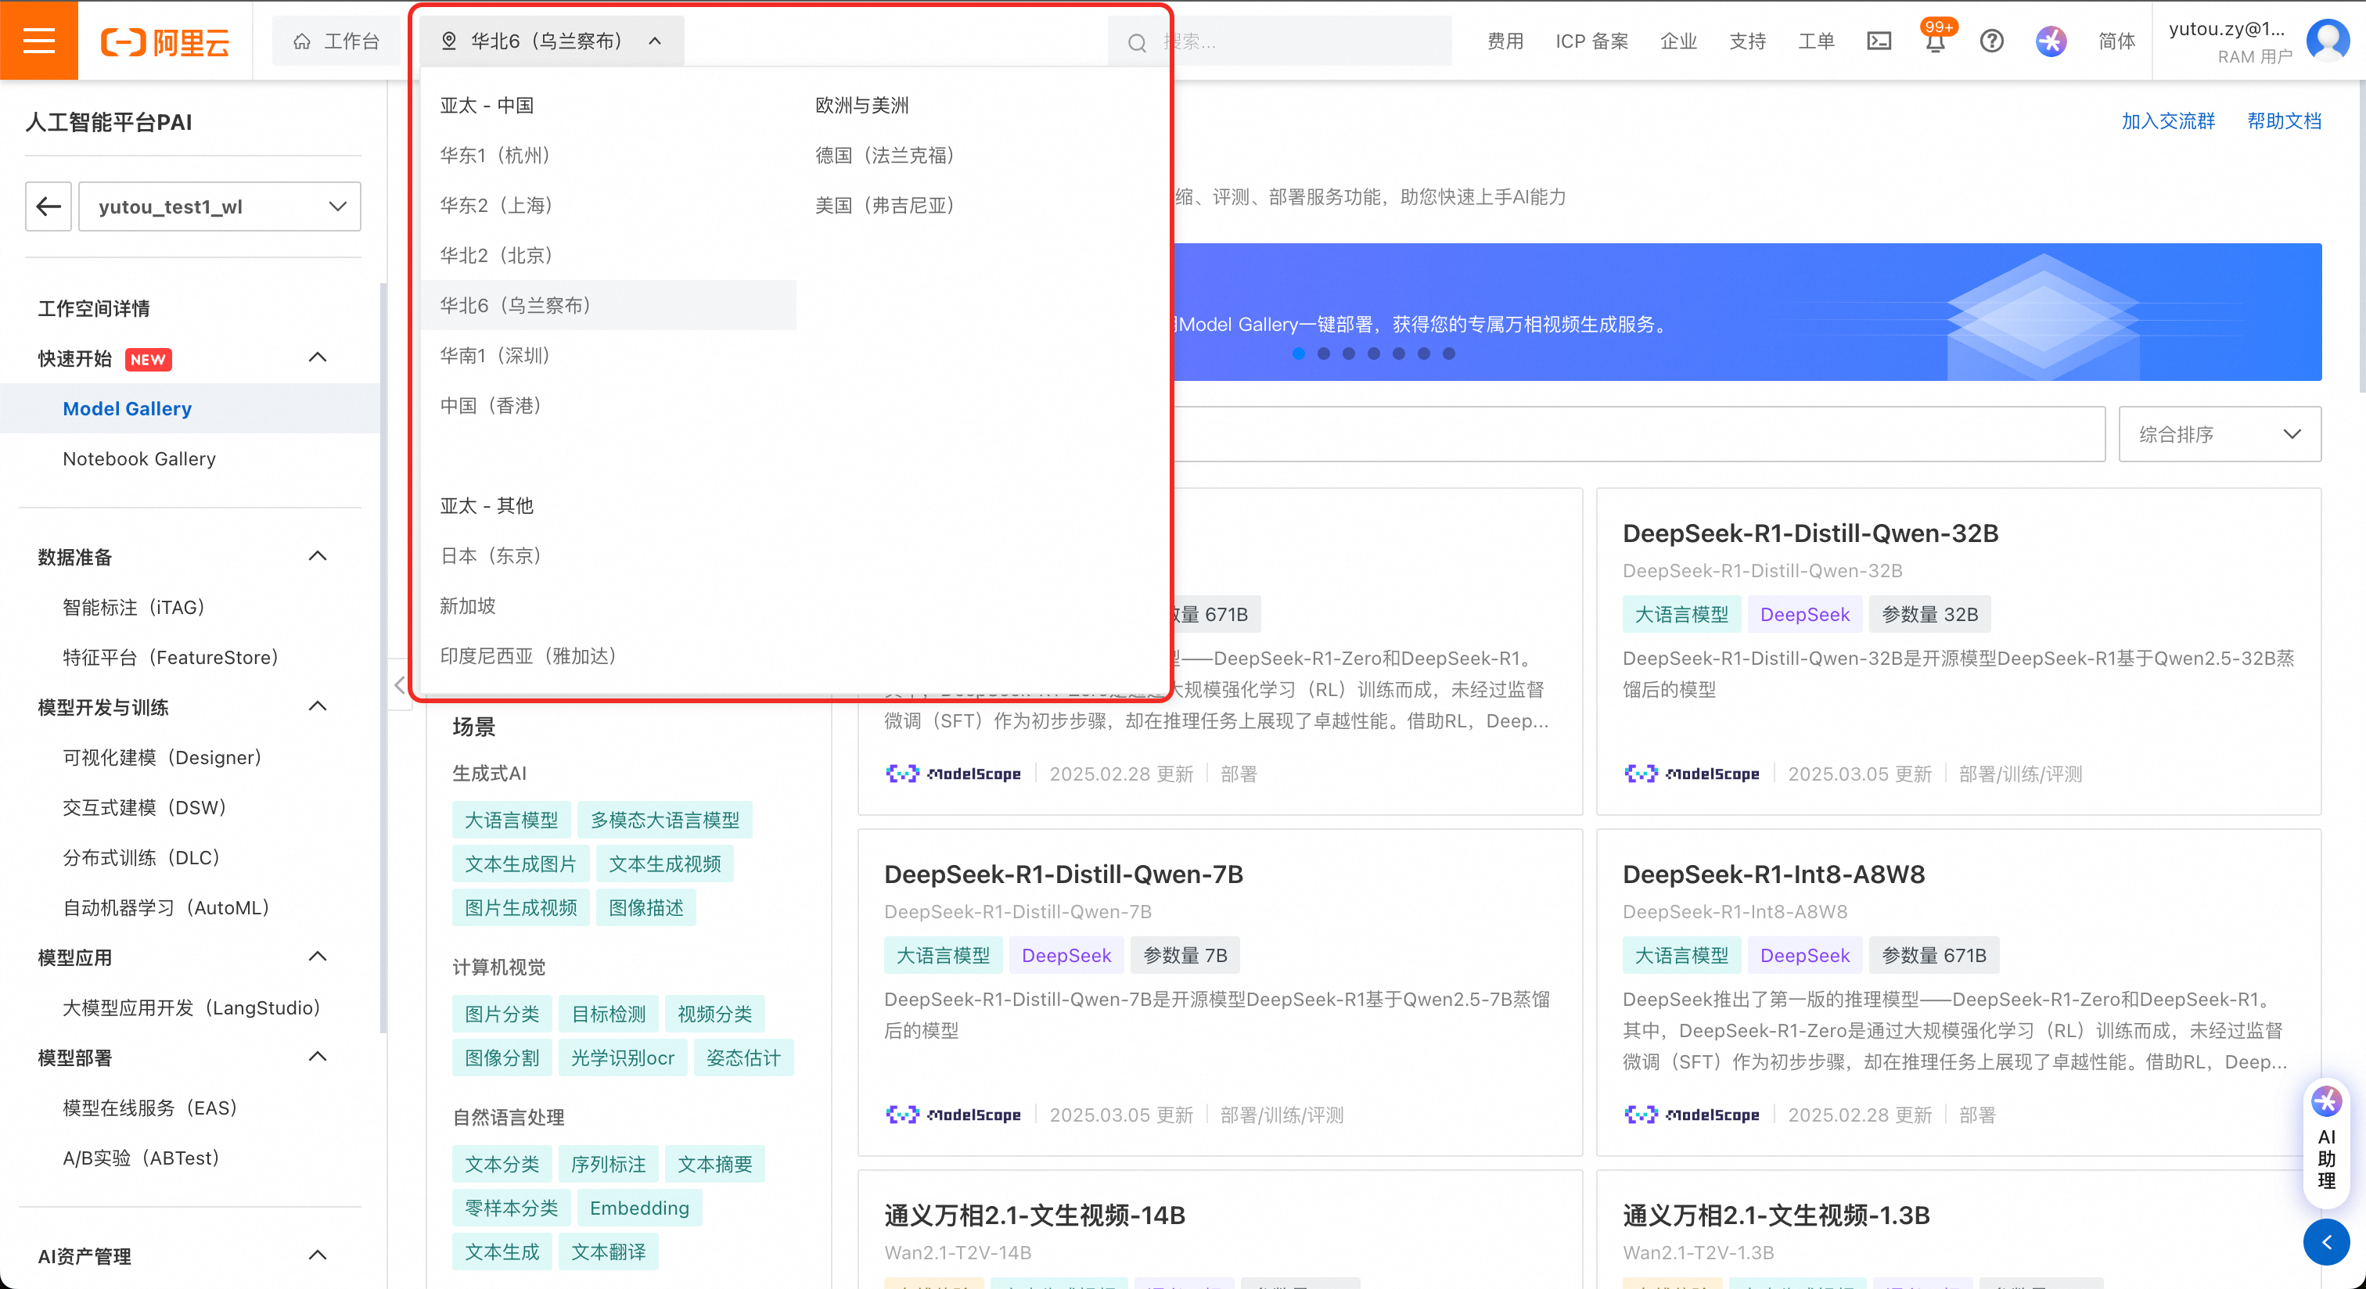
Task: Open the yutou_test1_wl workspace dropdown
Action: (220, 206)
